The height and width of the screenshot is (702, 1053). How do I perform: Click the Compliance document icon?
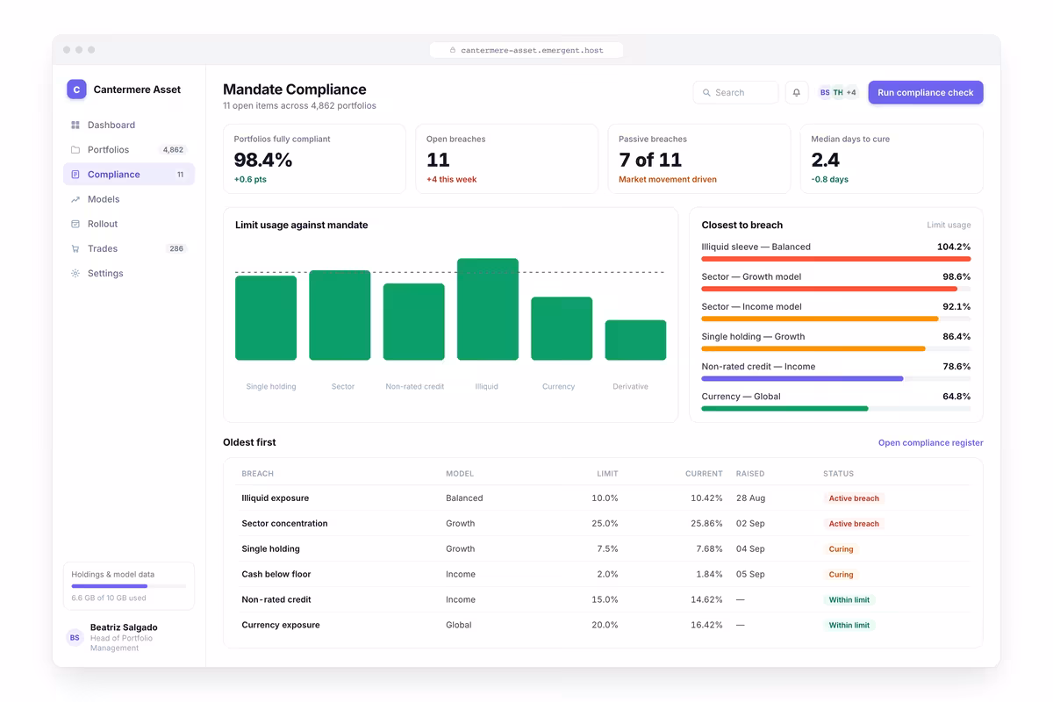75,175
